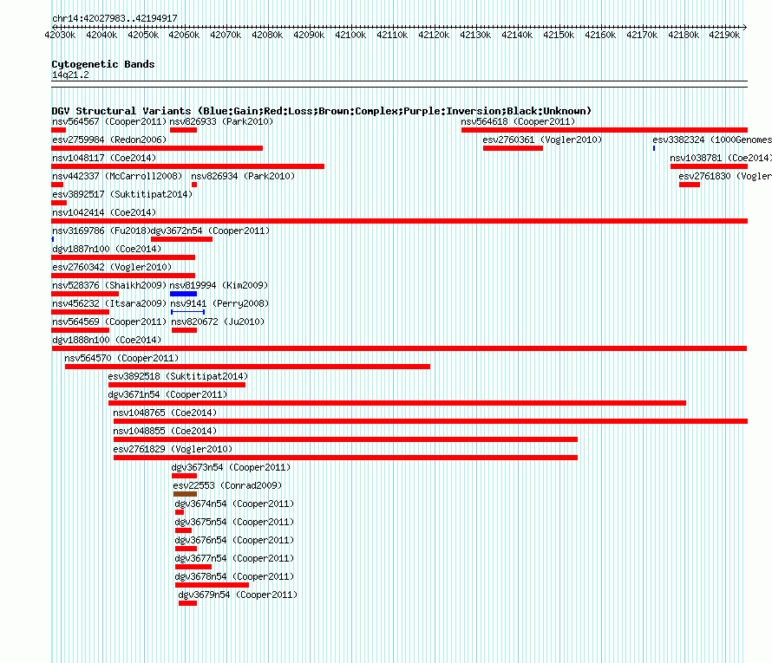Open dgv1887n100 (Coe2014) variant

coord(107,249)
